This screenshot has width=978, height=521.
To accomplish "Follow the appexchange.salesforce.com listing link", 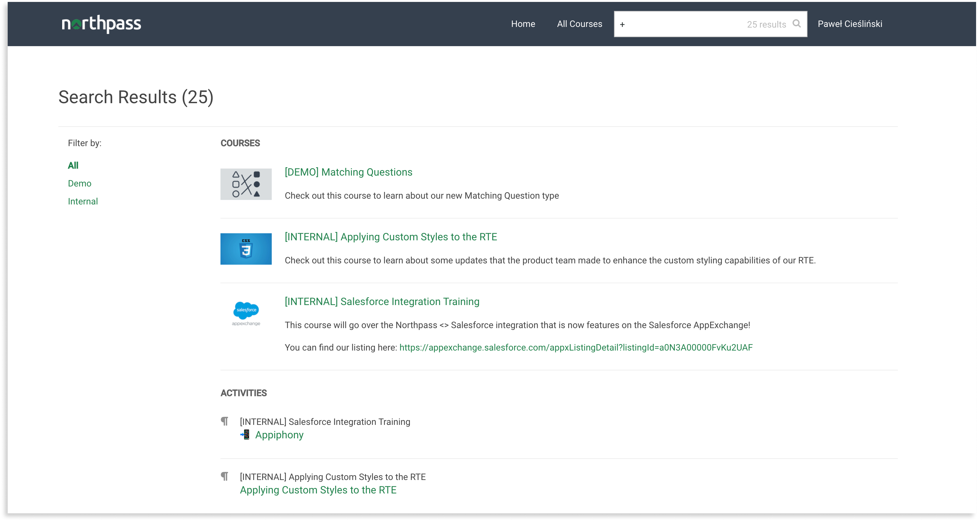I will pyautogui.click(x=576, y=347).
